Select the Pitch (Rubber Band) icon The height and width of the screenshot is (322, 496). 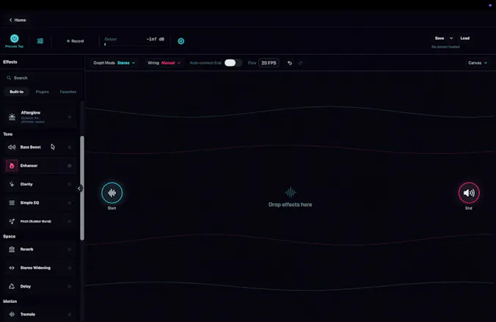pyautogui.click(x=12, y=222)
